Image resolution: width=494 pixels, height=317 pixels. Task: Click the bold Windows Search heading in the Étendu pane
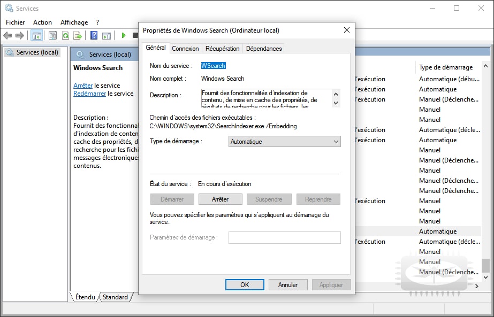pos(98,68)
